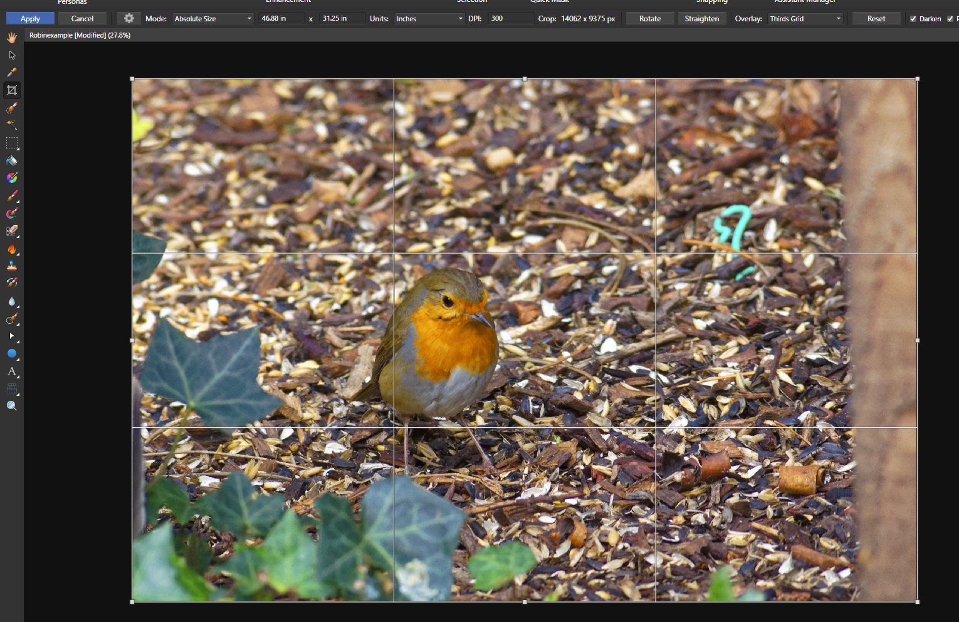959x622 pixels.
Task: Open the Units Inches dropdown
Action: coord(429,19)
